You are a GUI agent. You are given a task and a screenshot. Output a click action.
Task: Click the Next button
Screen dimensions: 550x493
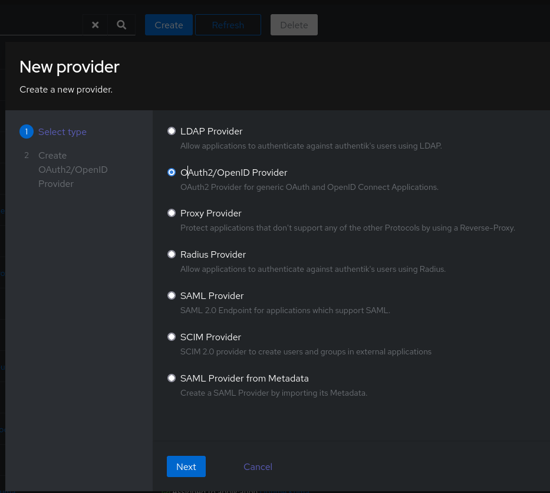(x=186, y=466)
